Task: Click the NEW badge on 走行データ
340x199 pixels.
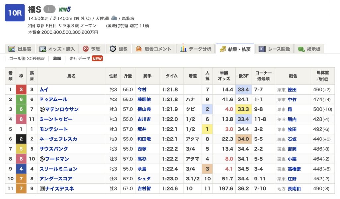Action: click(x=97, y=59)
